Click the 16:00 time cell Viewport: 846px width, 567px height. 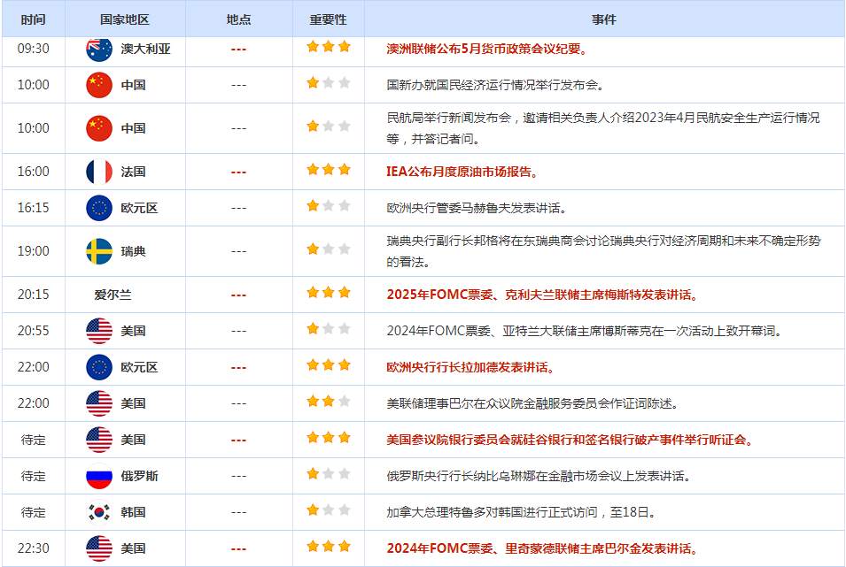click(33, 172)
